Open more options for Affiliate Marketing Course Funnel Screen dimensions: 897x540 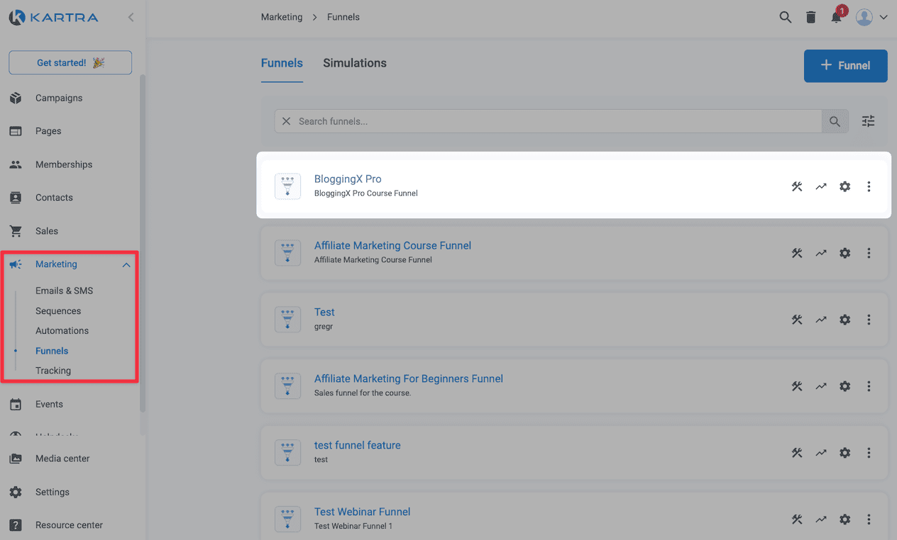(x=869, y=253)
